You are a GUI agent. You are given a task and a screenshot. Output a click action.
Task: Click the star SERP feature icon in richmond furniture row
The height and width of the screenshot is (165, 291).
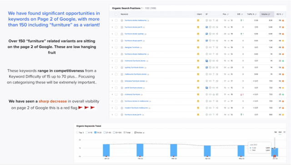[x=214, y=95]
